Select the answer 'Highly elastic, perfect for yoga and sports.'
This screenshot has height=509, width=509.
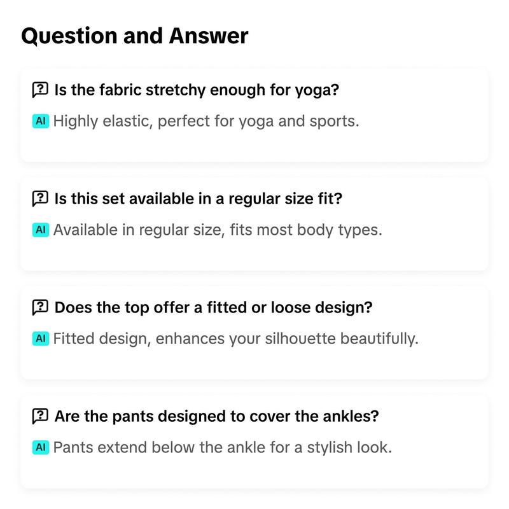[206, 122]
